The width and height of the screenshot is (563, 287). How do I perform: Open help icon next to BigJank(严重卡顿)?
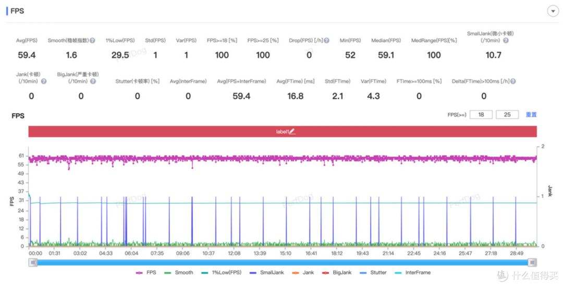[x=93, y=81]
